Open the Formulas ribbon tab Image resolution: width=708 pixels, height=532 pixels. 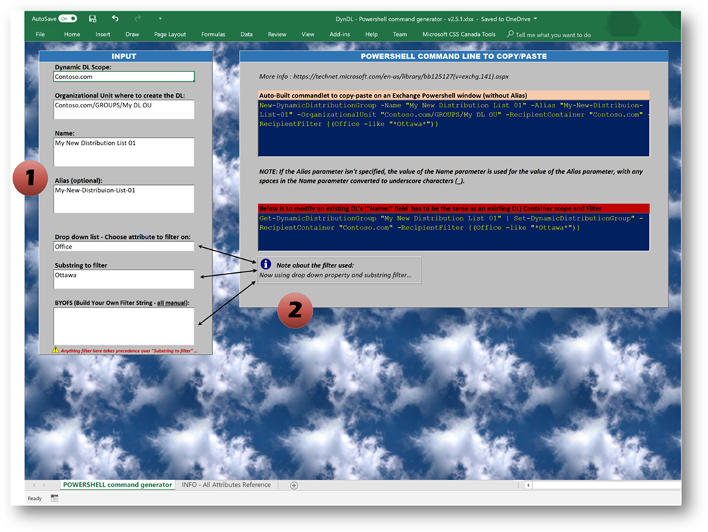[213, 34]
